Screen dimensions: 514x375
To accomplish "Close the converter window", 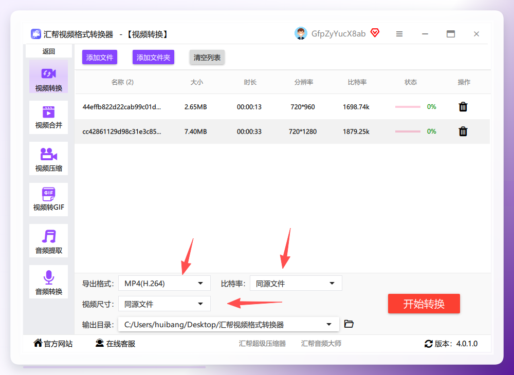I will coord(476,34).
